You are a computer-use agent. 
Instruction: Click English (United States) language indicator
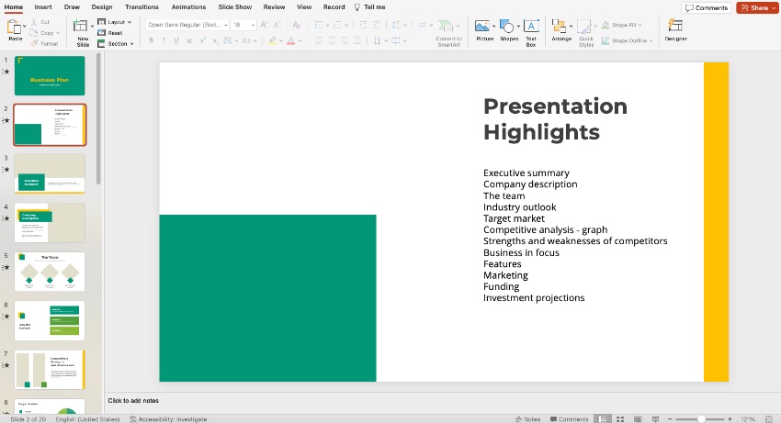(x=87, y=419)
